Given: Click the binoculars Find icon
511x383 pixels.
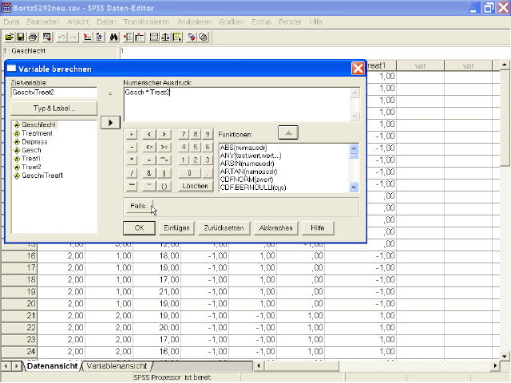Looking at the screenshot, I should pyautogui.click(x=113, y=37).
